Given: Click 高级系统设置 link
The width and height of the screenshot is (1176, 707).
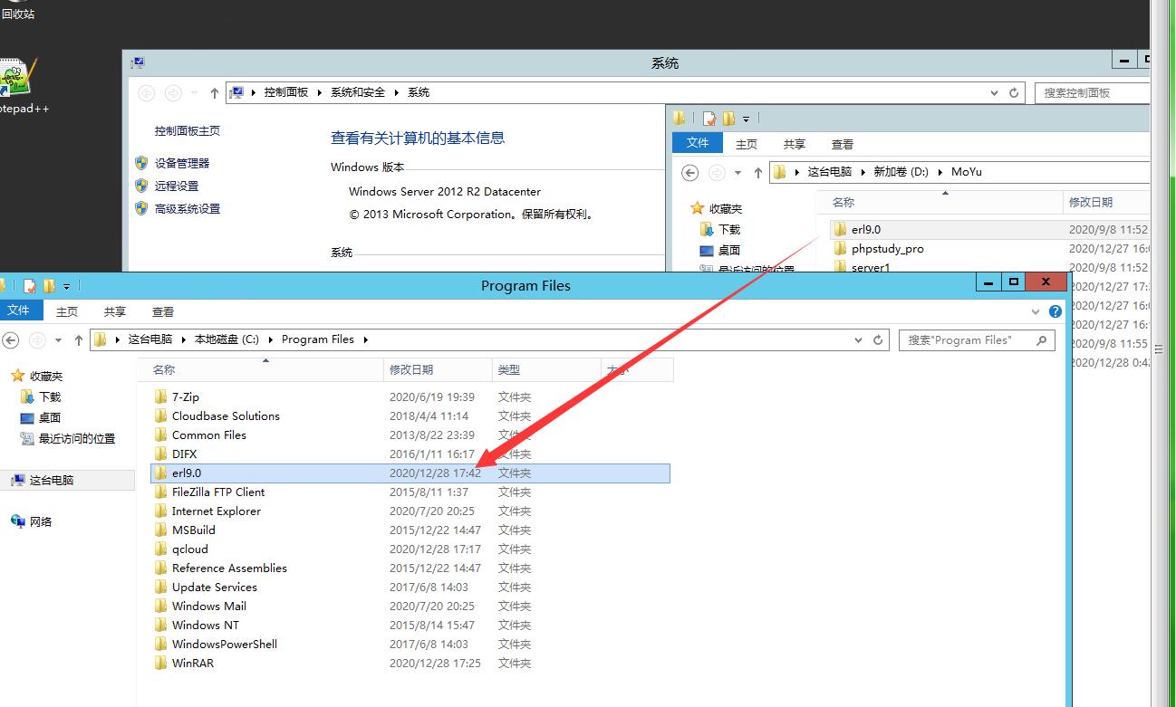Looking at the screenshot, I should tap(187, 208).
